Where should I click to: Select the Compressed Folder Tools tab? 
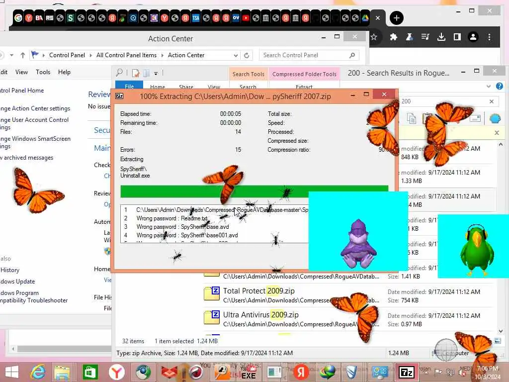point(304,74)
